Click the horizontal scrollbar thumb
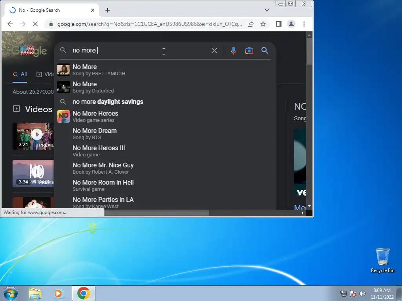Screen dimensions: 402x301 coord(157,213)
